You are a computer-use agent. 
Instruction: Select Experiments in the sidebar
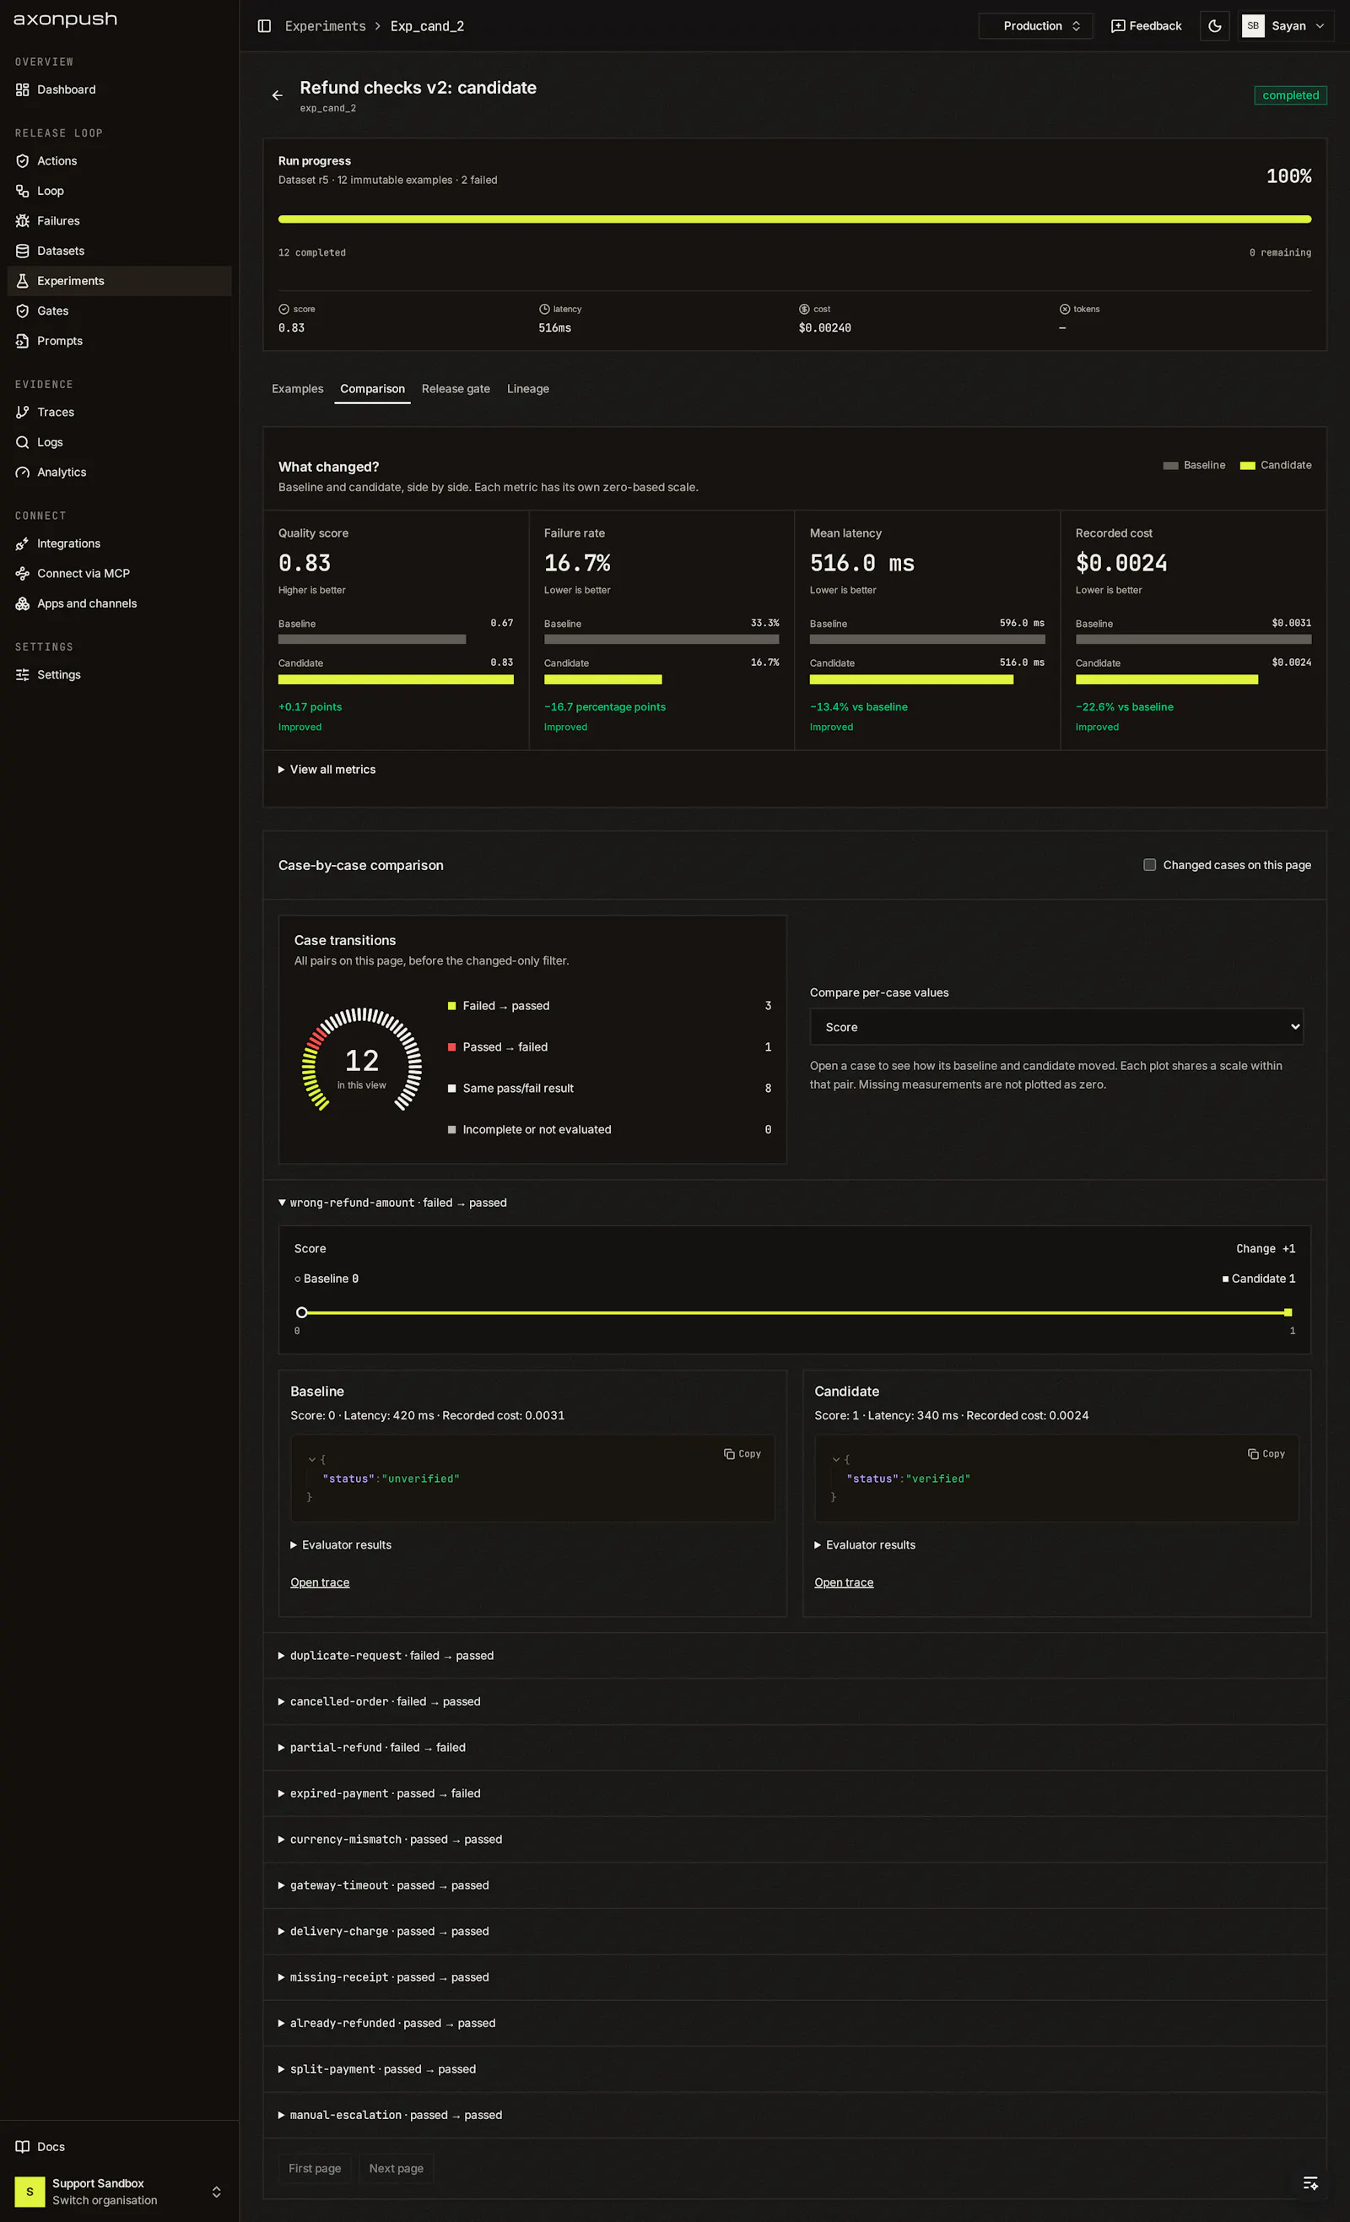click(x=119, y=280)
